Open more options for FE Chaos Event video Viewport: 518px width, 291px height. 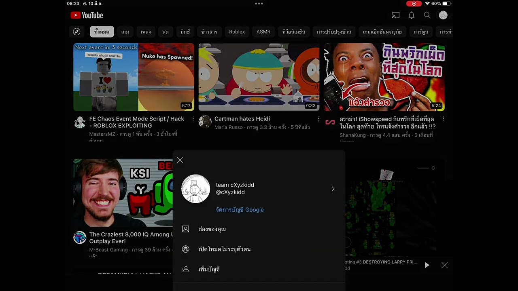click(193, 119)
